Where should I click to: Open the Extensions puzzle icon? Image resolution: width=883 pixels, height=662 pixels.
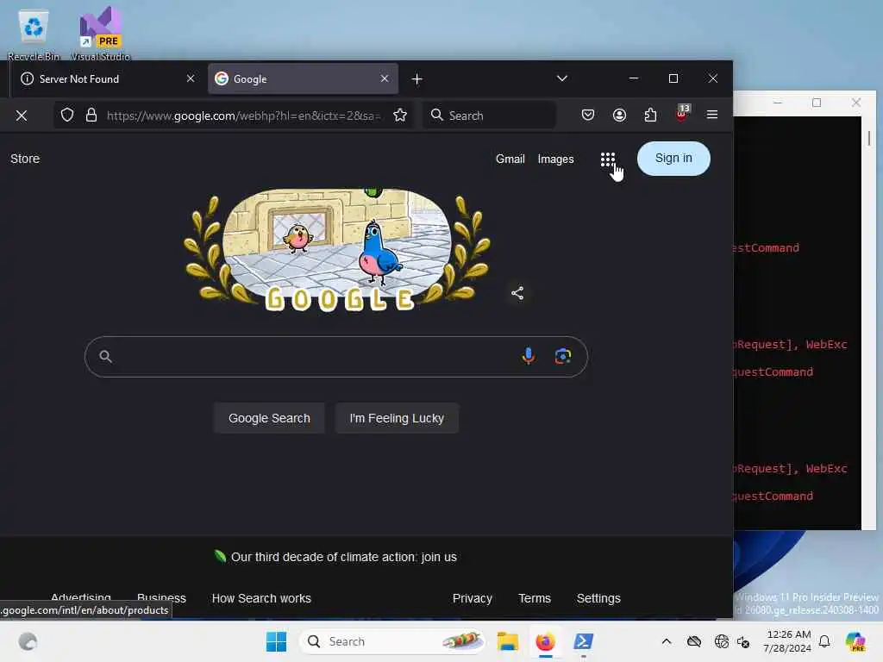[650, 116]
